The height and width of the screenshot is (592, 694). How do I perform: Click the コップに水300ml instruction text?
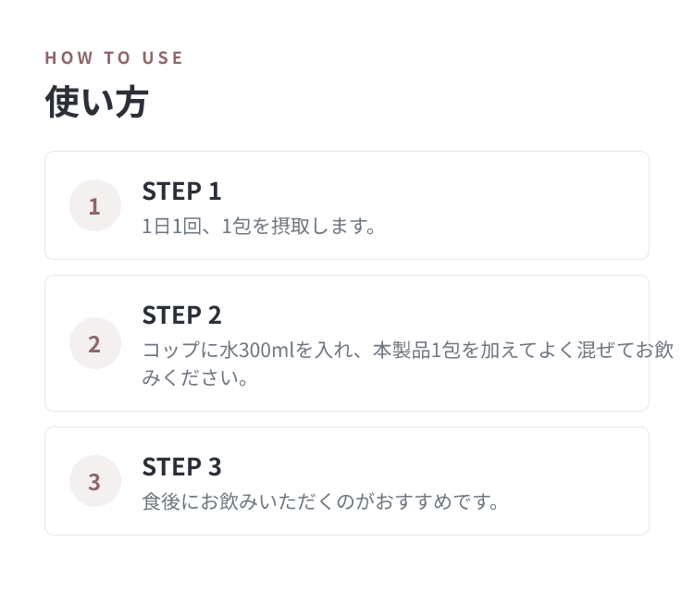pyautogui.click(x=408, y=350)
